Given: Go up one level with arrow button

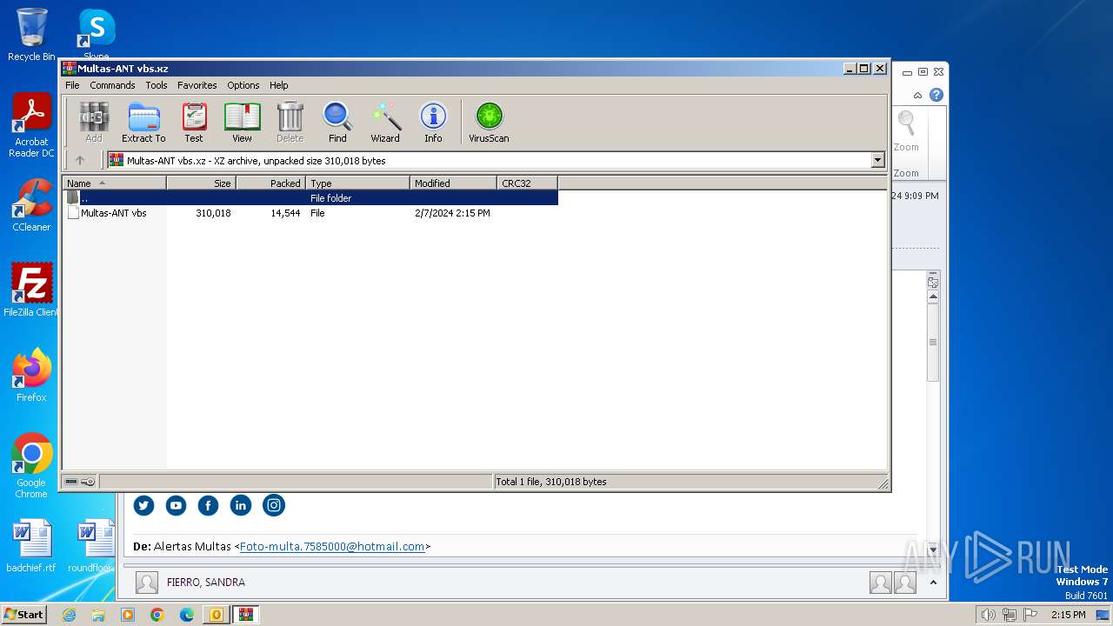Looking at the screenshot, I should [80, 160].
